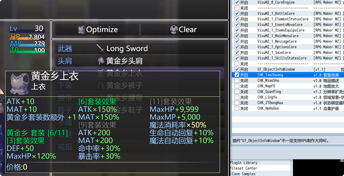The image size is (344, 176).
Task: Disable the VisuMZ_1_ItemsEquipsCore checkbox
Action: point(237,30)
